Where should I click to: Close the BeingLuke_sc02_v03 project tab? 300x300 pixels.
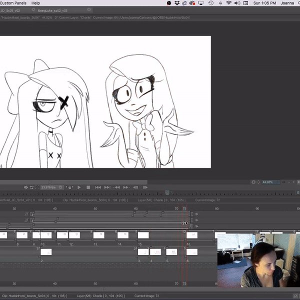[89, 9]
